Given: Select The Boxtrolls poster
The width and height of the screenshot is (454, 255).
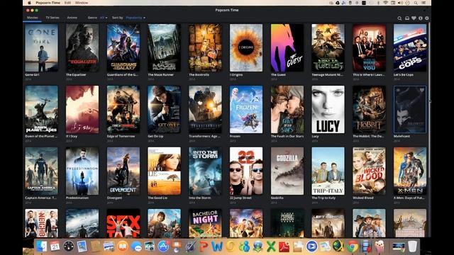Looking at the screenshot, I should click(205, 47).
